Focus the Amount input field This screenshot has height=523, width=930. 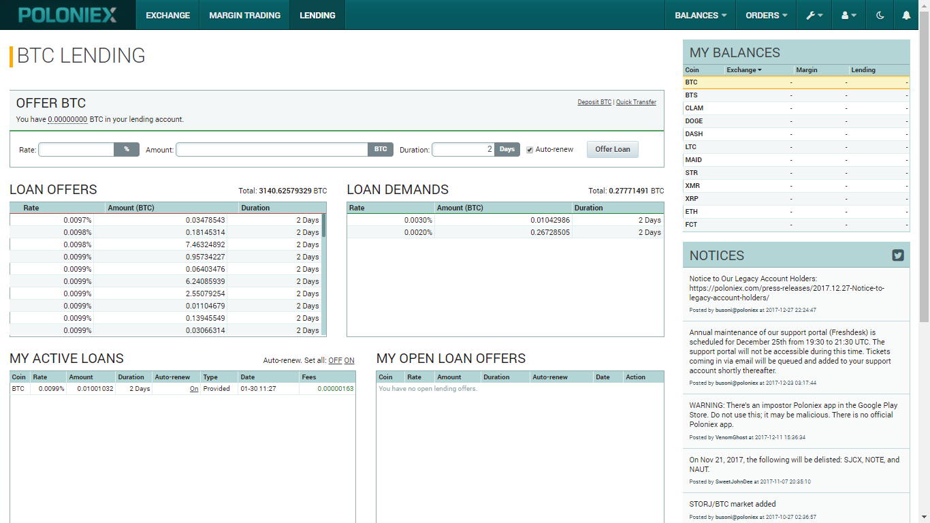(x=272, y=149)
